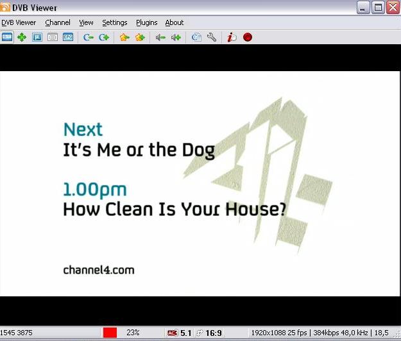Click the favourite plus star icon
The image size is (401, 341).
(140, 37)
